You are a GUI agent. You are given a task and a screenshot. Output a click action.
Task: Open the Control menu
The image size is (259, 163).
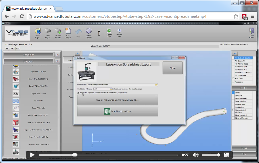12,48
